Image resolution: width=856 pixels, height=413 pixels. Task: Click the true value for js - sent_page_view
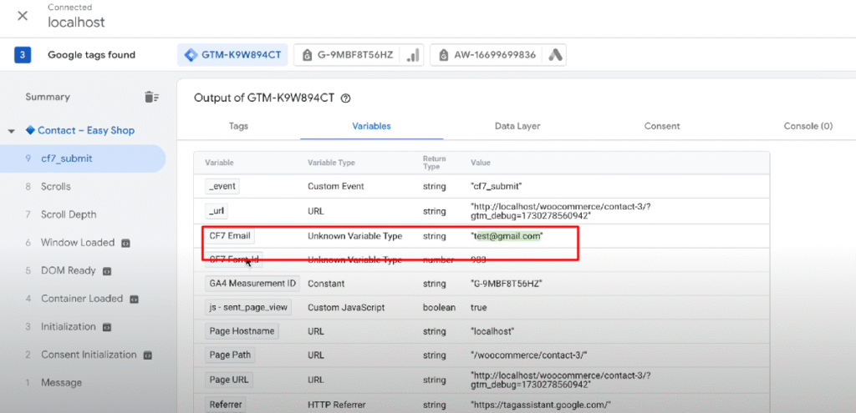click(x=478, y=307)
